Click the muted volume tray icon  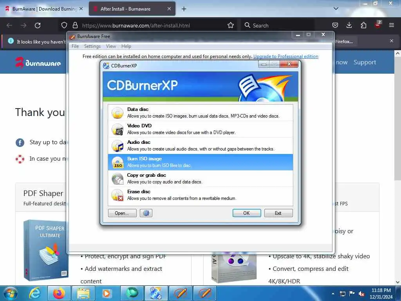361,294
